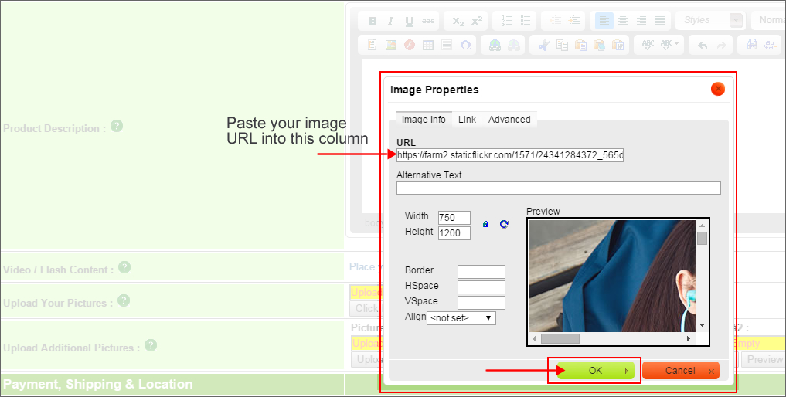Click the Alternative Text field
This screenshot has width=786, height=397.
click(559, 188)
